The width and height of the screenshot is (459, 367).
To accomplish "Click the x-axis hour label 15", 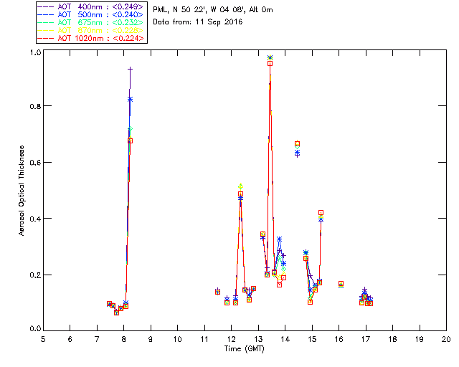I will pos(312,339).
